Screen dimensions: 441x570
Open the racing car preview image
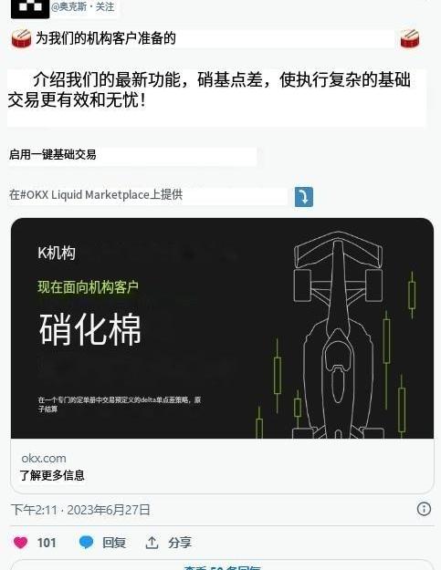coord(222,328)
